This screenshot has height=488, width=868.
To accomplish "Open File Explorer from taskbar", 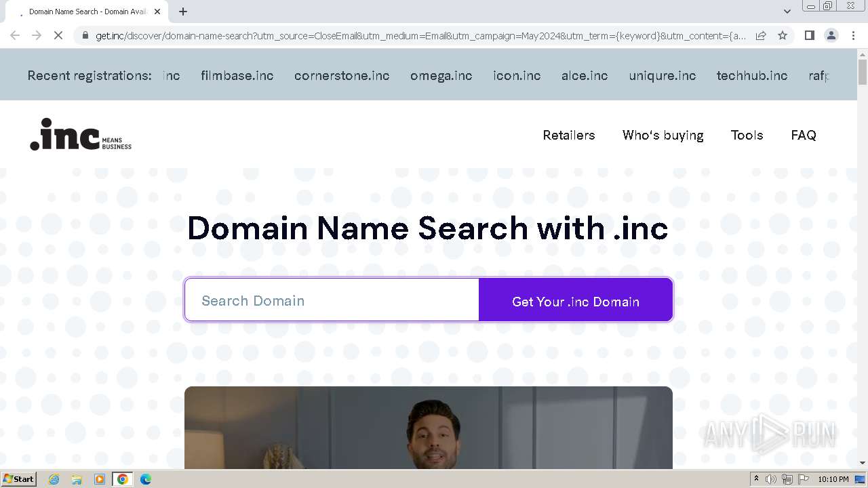I will pos(77,479).
